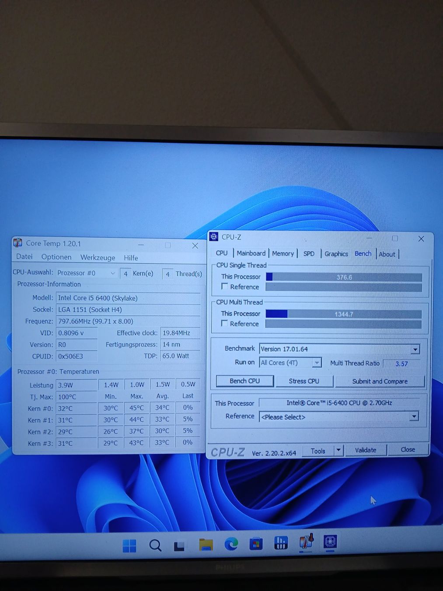Image resolution: width=443 pixels, height=591 pixels.
Task: Enable Multi Thread Reference checkbox
Action: 225,323
